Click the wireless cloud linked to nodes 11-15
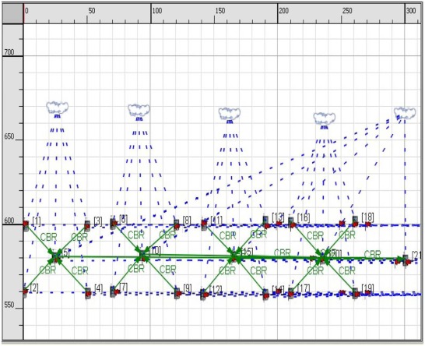 tap(230, 114)
